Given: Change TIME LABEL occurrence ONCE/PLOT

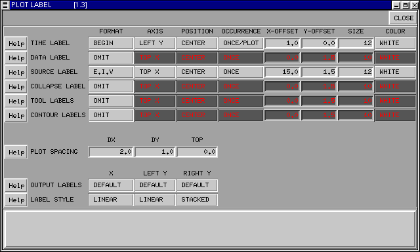Looking at the screenshot, I should point(241,43).
